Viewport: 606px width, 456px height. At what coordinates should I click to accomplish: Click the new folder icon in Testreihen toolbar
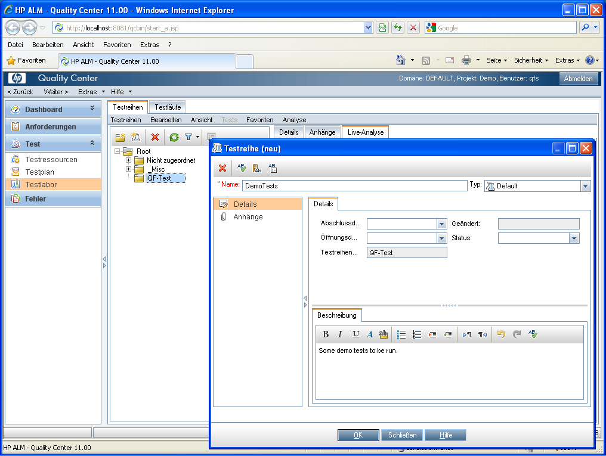[x=120, y=137]
